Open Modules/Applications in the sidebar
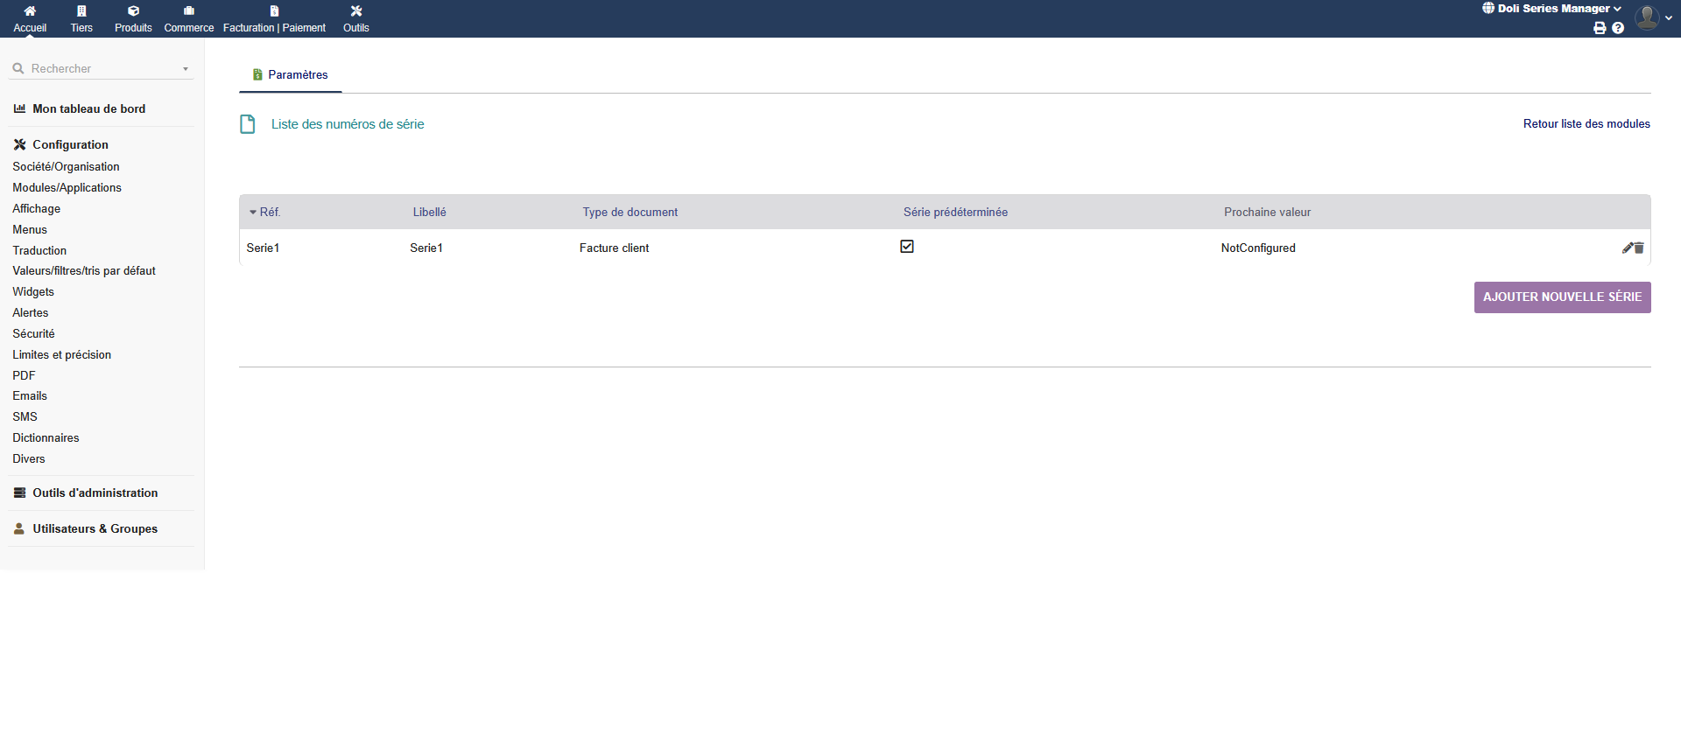 click(67, 188)
